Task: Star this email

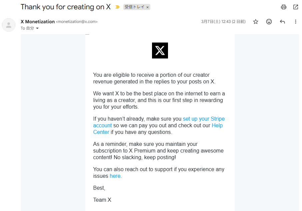Action: coord(256,22)
